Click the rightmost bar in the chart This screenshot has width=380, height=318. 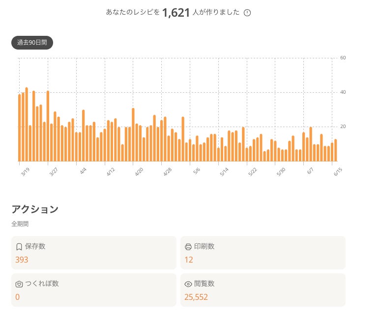pyautogui.click(x=336, y=150)
